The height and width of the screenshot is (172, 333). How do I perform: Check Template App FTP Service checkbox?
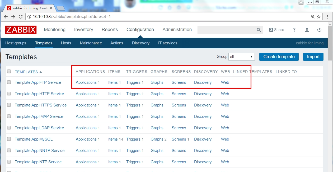click(9, 82)
